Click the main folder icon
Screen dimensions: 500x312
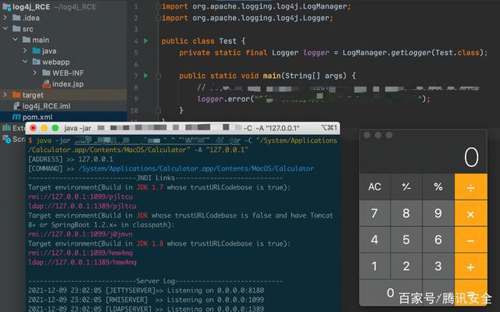tap(27, 40)
